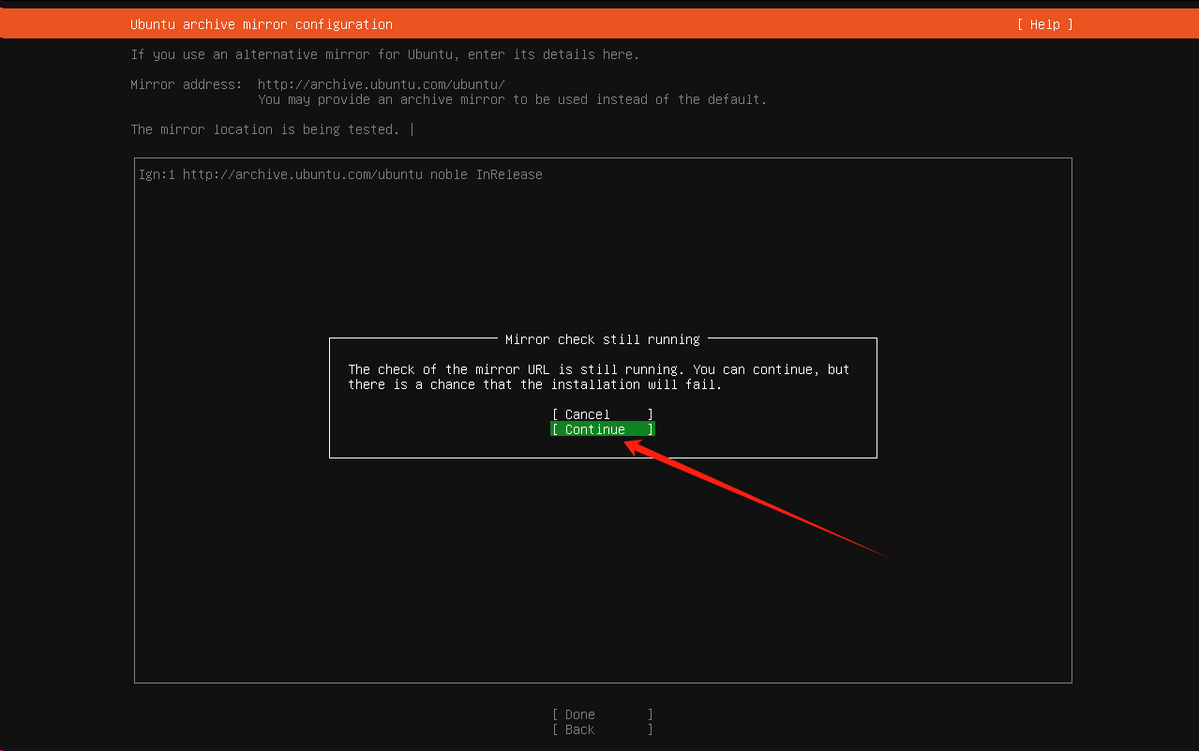Open the Help menu in the header
This screenshot has height=751, width=1199.
pyautogui.click(x=1044, y=24)
